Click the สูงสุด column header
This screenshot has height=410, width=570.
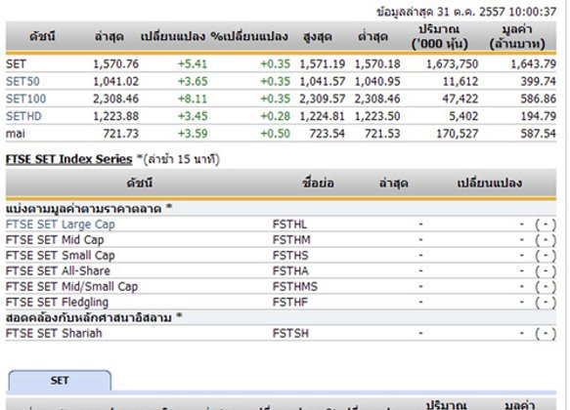[x=318, y=37]
